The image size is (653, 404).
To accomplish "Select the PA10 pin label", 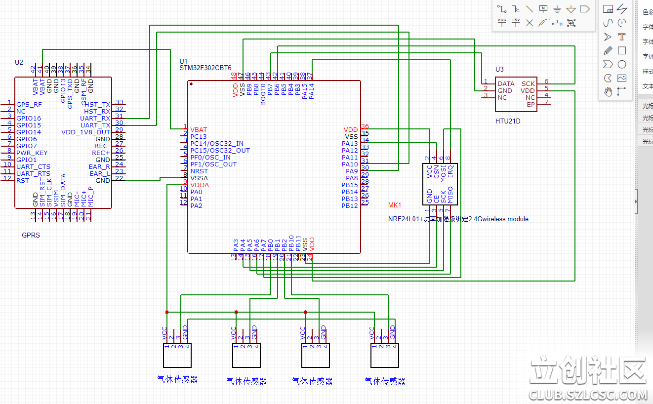I will 350,164.
